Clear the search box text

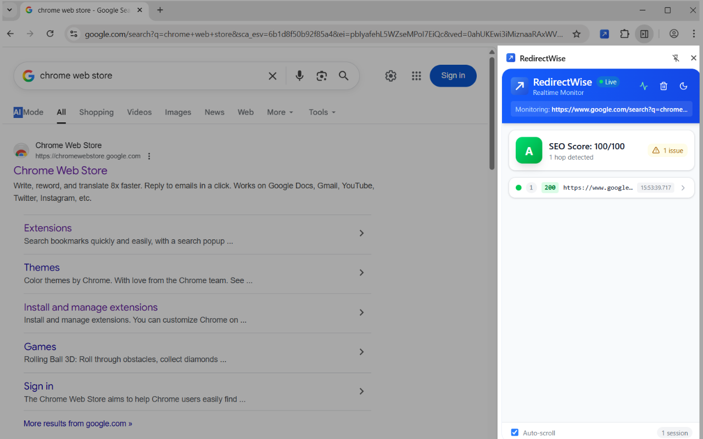(272, 76)
